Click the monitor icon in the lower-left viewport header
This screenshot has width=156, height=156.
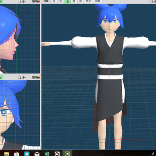coord(34,78)
